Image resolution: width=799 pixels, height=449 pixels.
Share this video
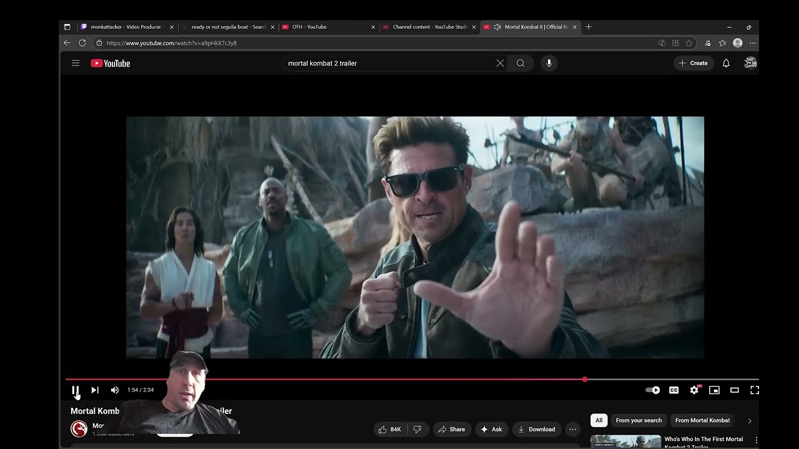[x=451, y=429]
